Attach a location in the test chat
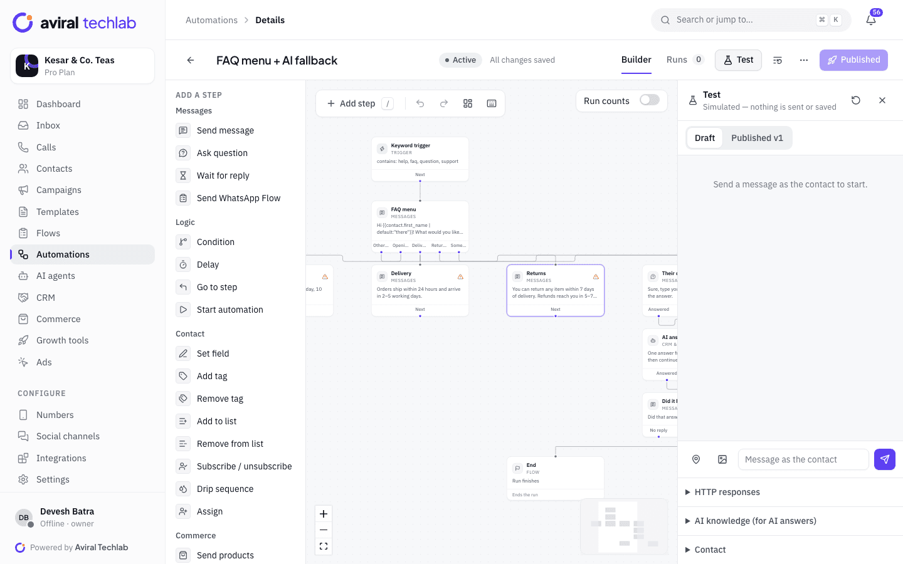 696,459
